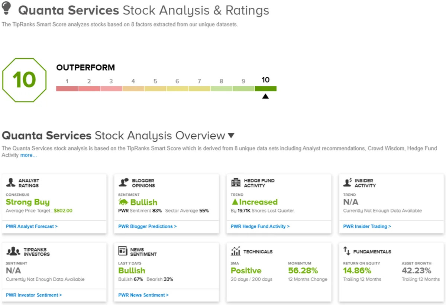Click the lightbulb icon beside the Quanta Services title
Image resolution: width=446 pixels, height=305 pixels.
[x=7, y=8]
